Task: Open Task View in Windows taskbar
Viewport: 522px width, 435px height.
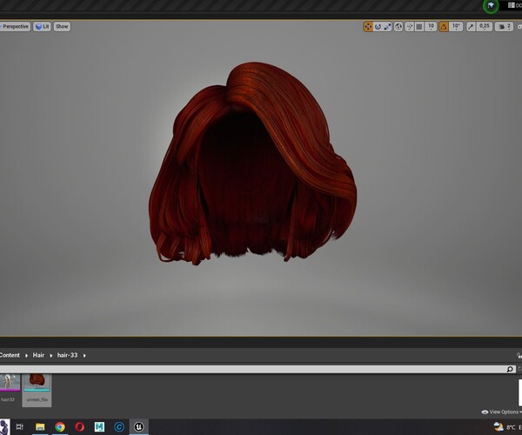Action: (20, 426)
